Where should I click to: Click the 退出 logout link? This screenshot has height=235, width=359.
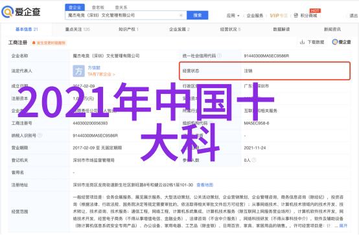(x=354, y=16)
